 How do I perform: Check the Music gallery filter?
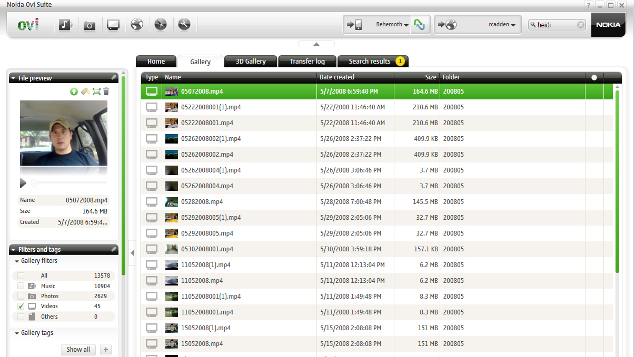pos(21,285)
